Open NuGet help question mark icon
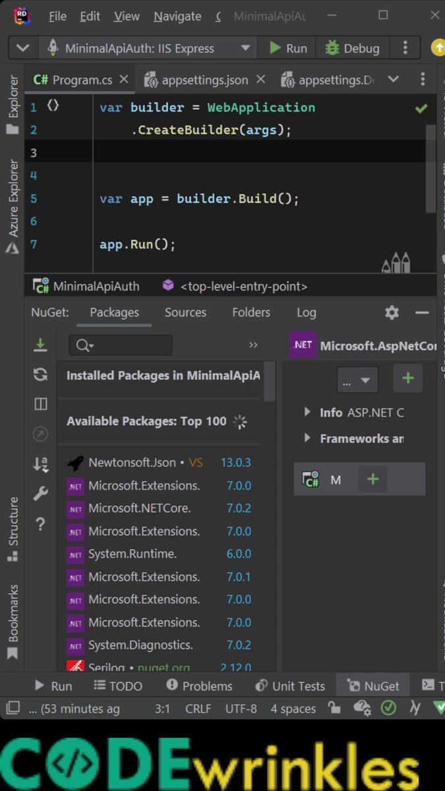445x791 pixels. pos(40,524)
